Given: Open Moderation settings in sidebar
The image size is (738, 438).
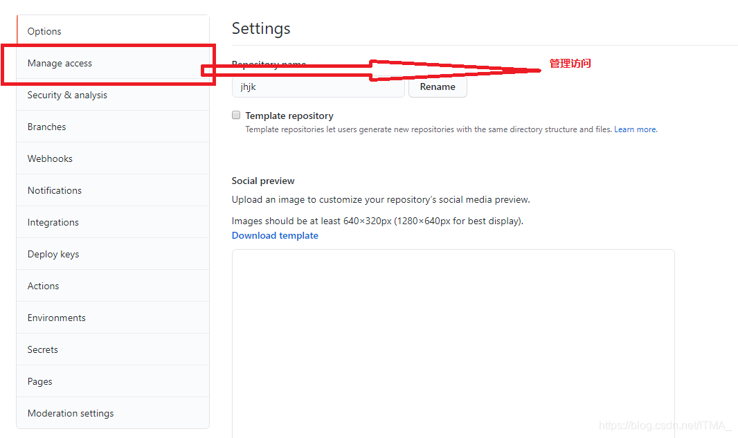Looking at the screenshot, I should [113, 413].
